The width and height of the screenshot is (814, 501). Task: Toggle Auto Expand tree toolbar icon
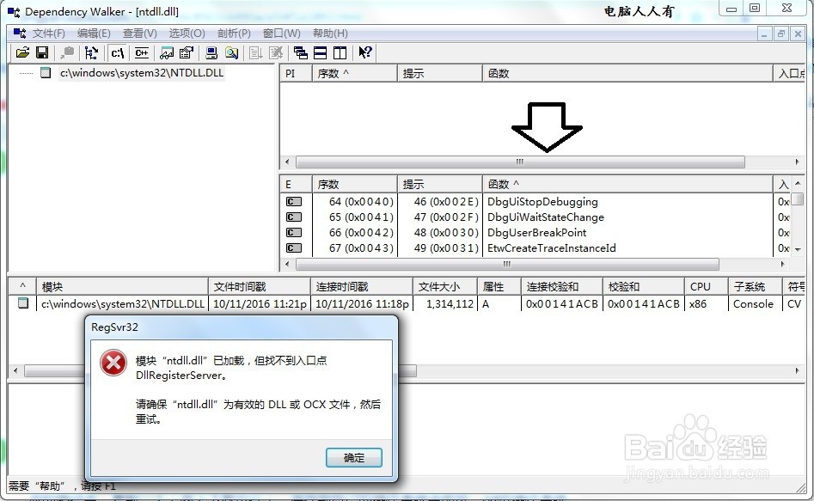pyautogui.click(x=91, y=52)
